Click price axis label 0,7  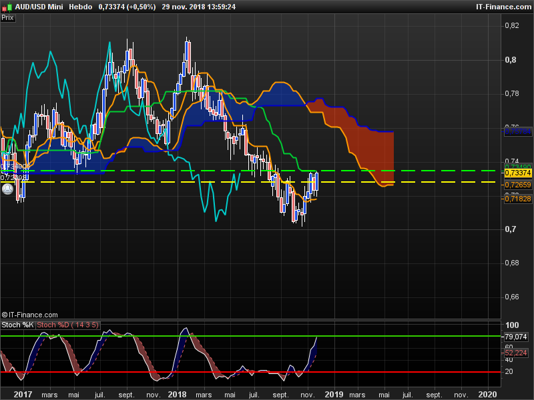coord(511,229)
